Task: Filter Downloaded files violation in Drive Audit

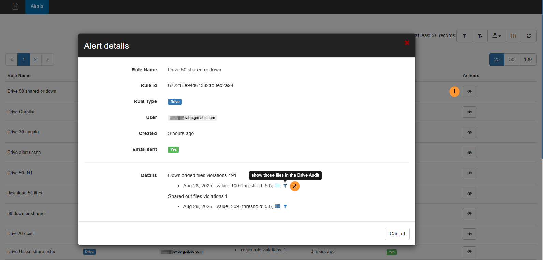Action: (285, 186)
